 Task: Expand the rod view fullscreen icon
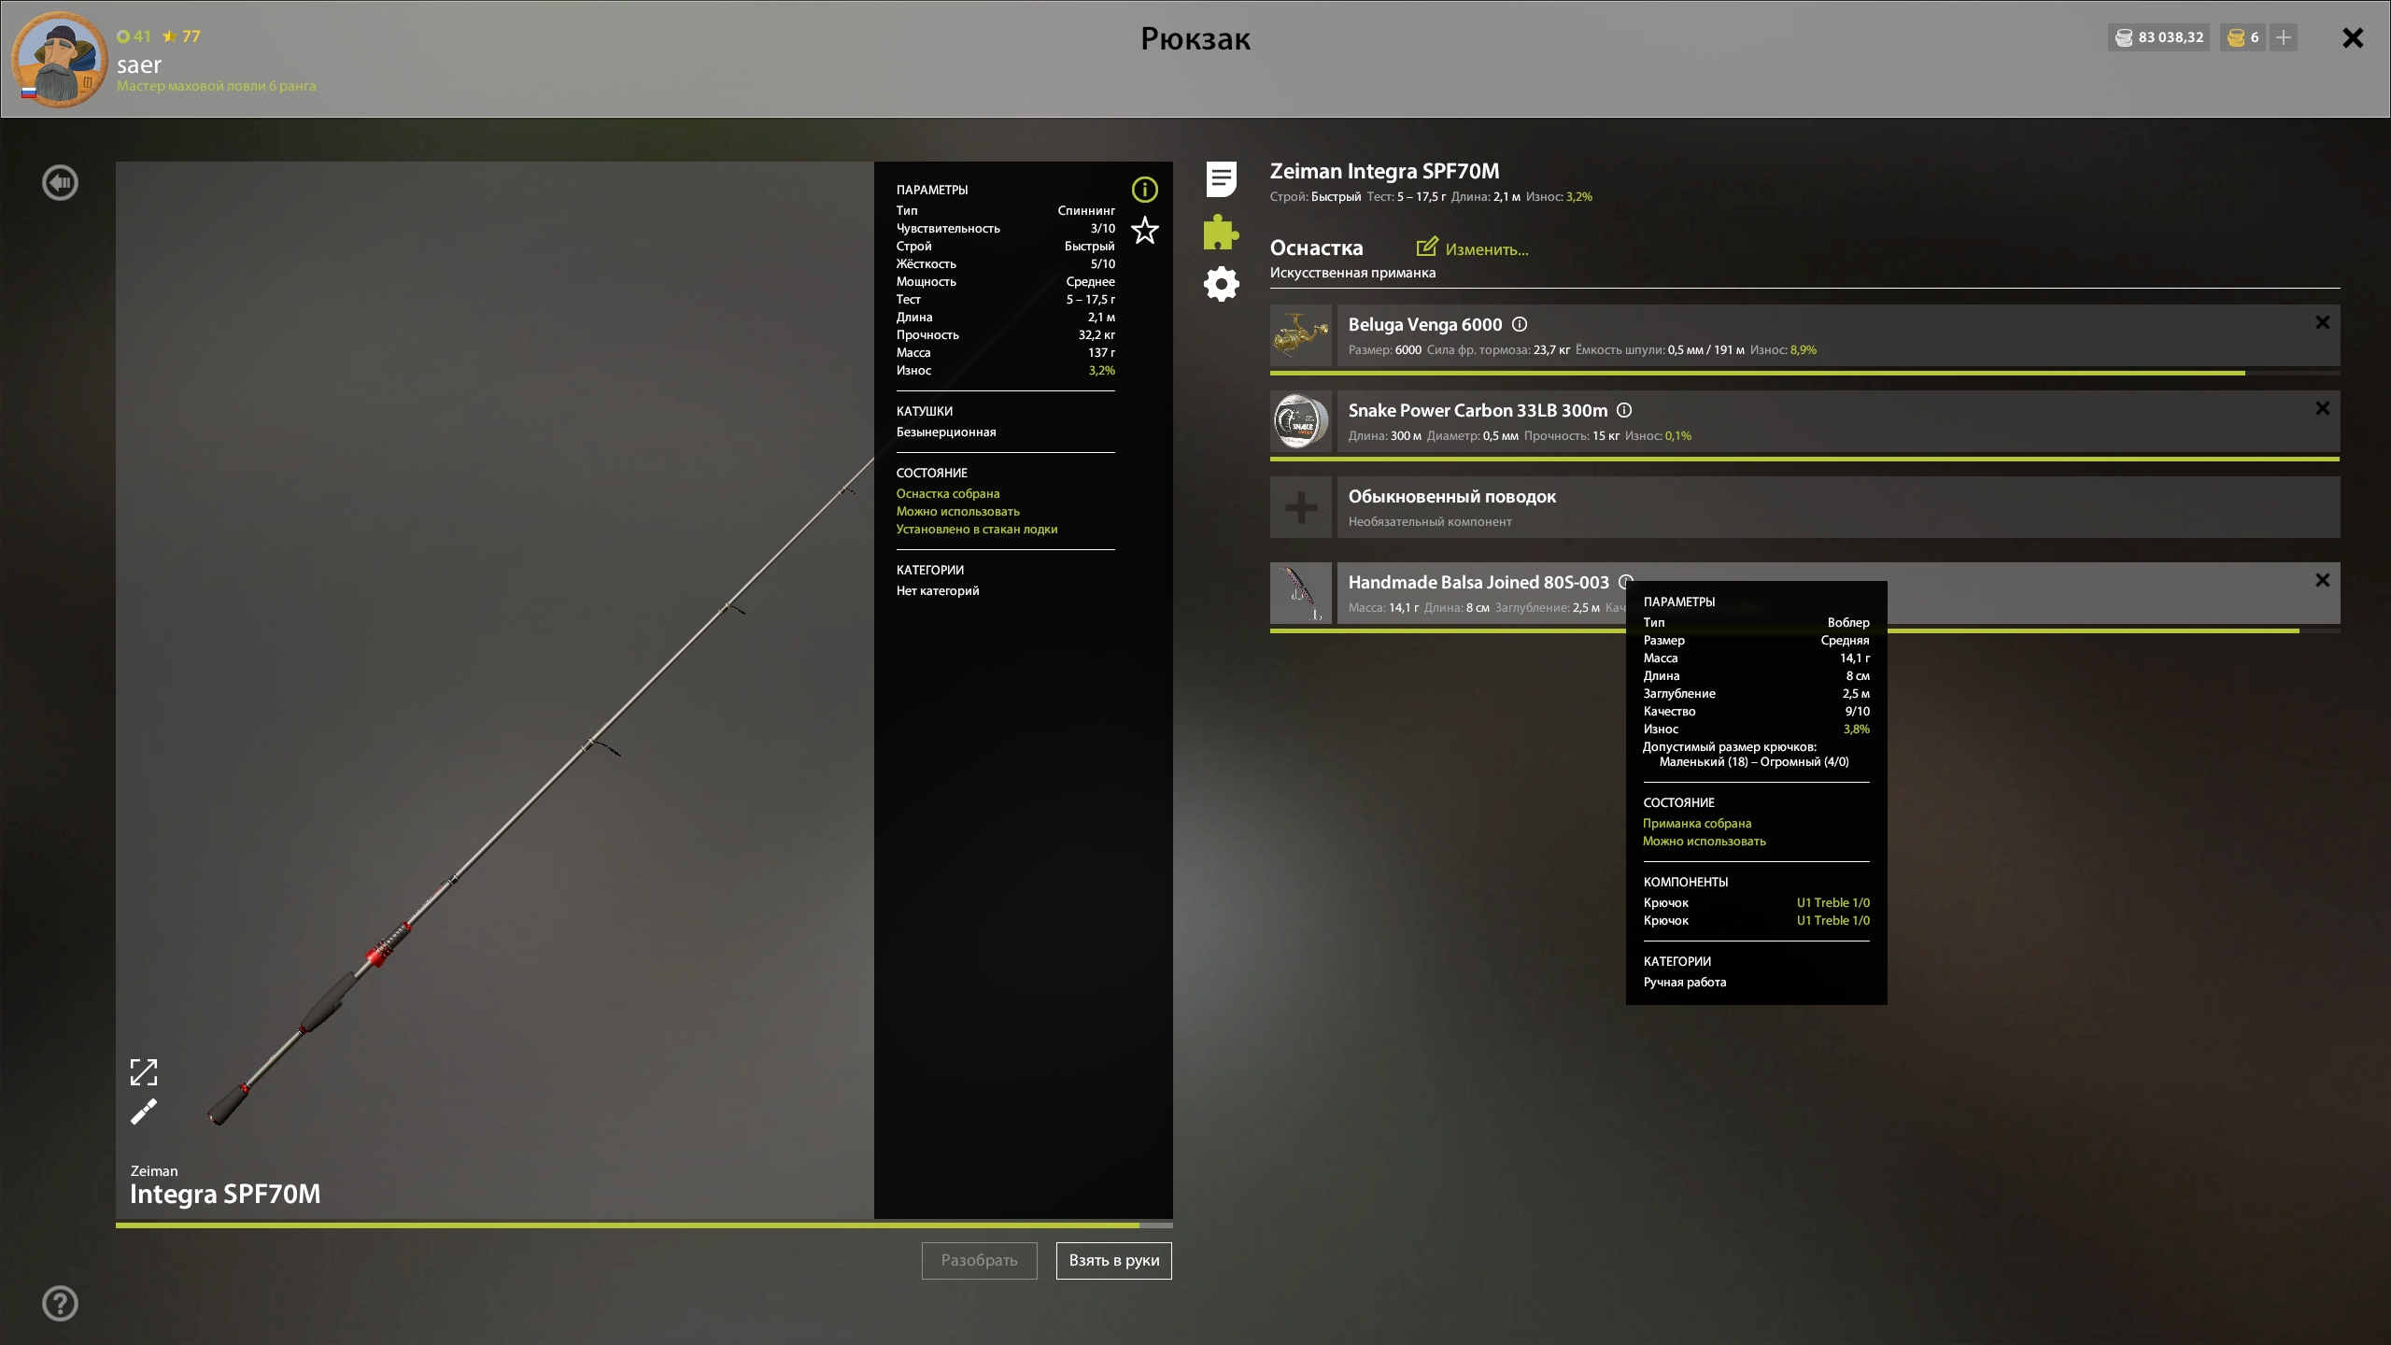(144, 1072)
